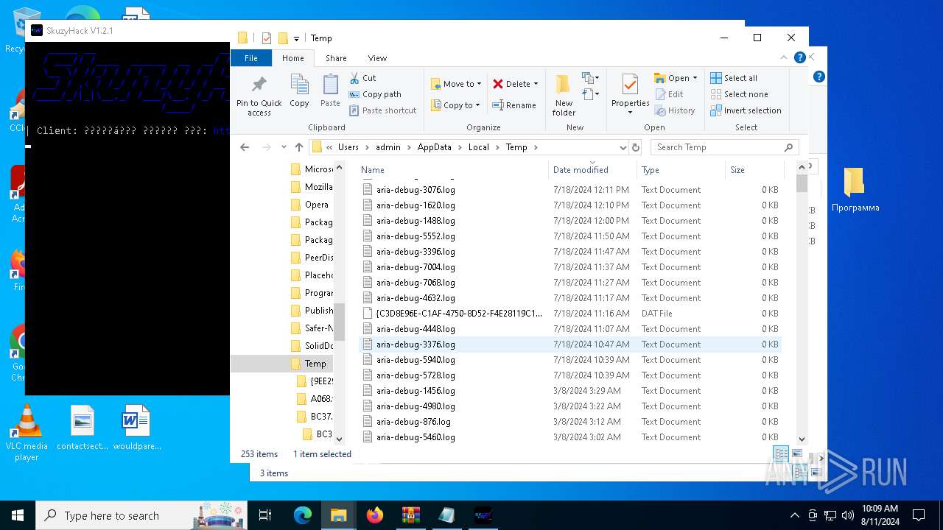The height and width of the screenshot is (530, 943).
Task: Click the taskbar search box
Action: coord(141,515)
